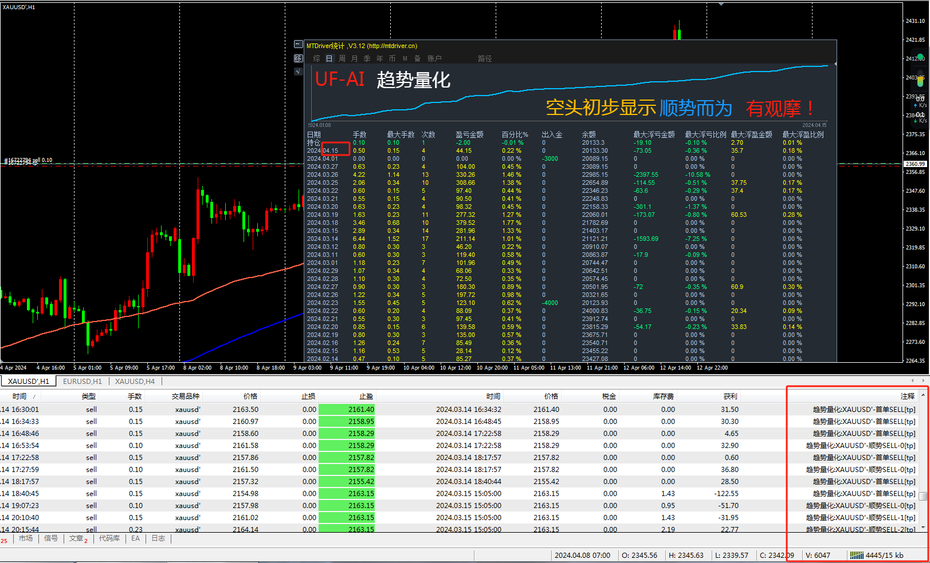Image resolution: width=930 pixels, height=563 pixels.
Task: Select the 备 tab in MTDriver panel
Action: 417,58
